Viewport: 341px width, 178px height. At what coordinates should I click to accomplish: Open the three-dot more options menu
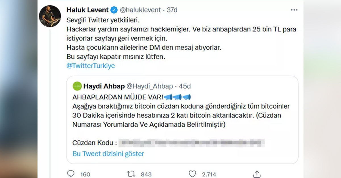click(x=294, y=10)
